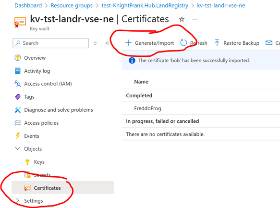Collapse the Objects section chevron
Image resolution: width=280 pixels, height=208 pixels.
[17, 149]
